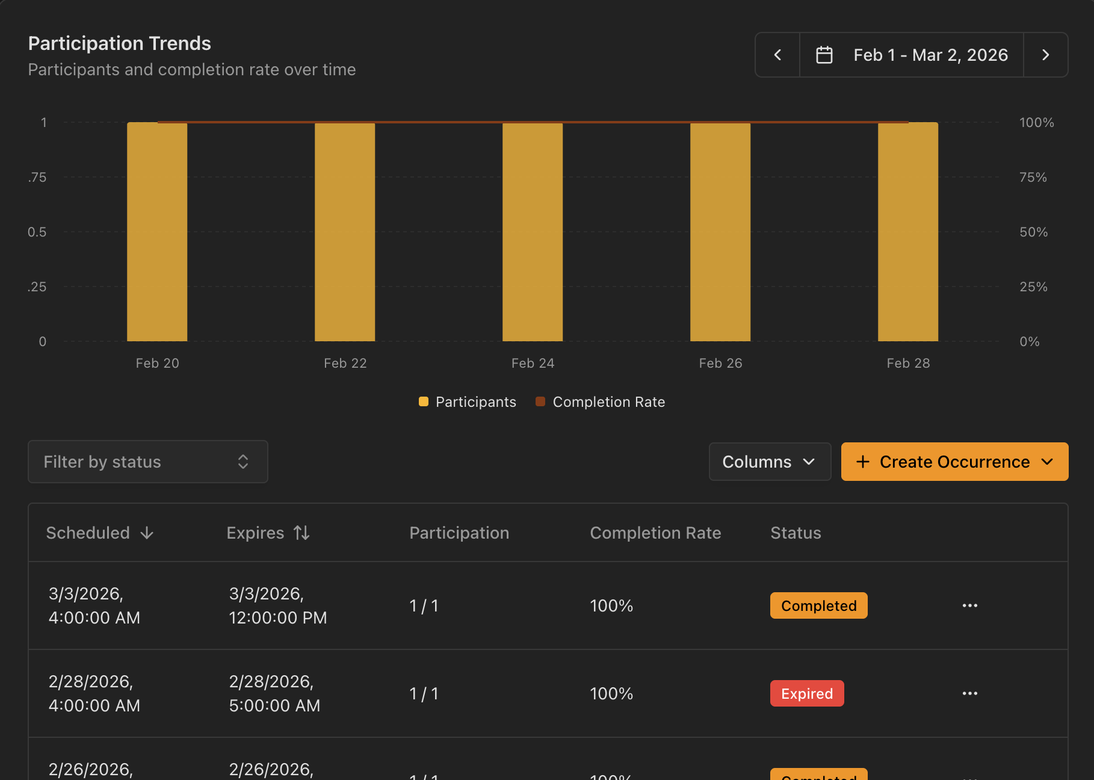Open actions menu for 3/3/2026 occurrence
Viewport: 1094px width, 780px height.
click(x=969, y=605)
